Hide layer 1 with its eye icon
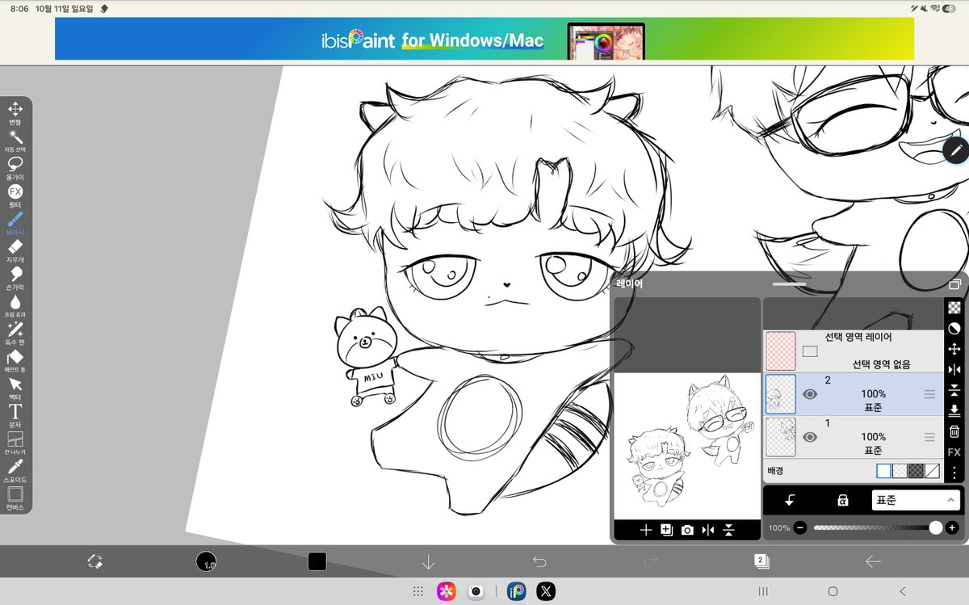969x605 pixels. [x=810, y=437]
